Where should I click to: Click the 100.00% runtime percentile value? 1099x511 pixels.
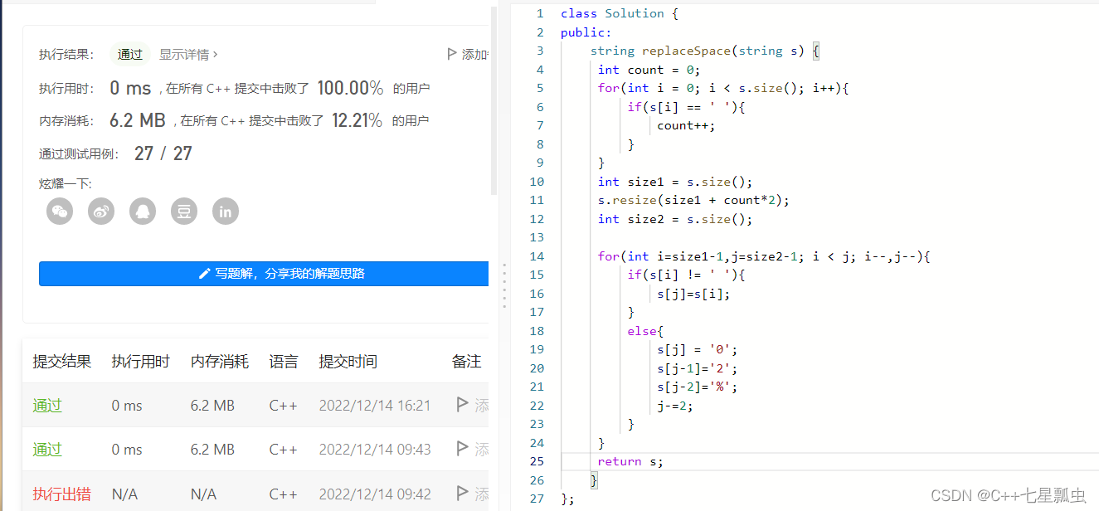pos(350,88)
